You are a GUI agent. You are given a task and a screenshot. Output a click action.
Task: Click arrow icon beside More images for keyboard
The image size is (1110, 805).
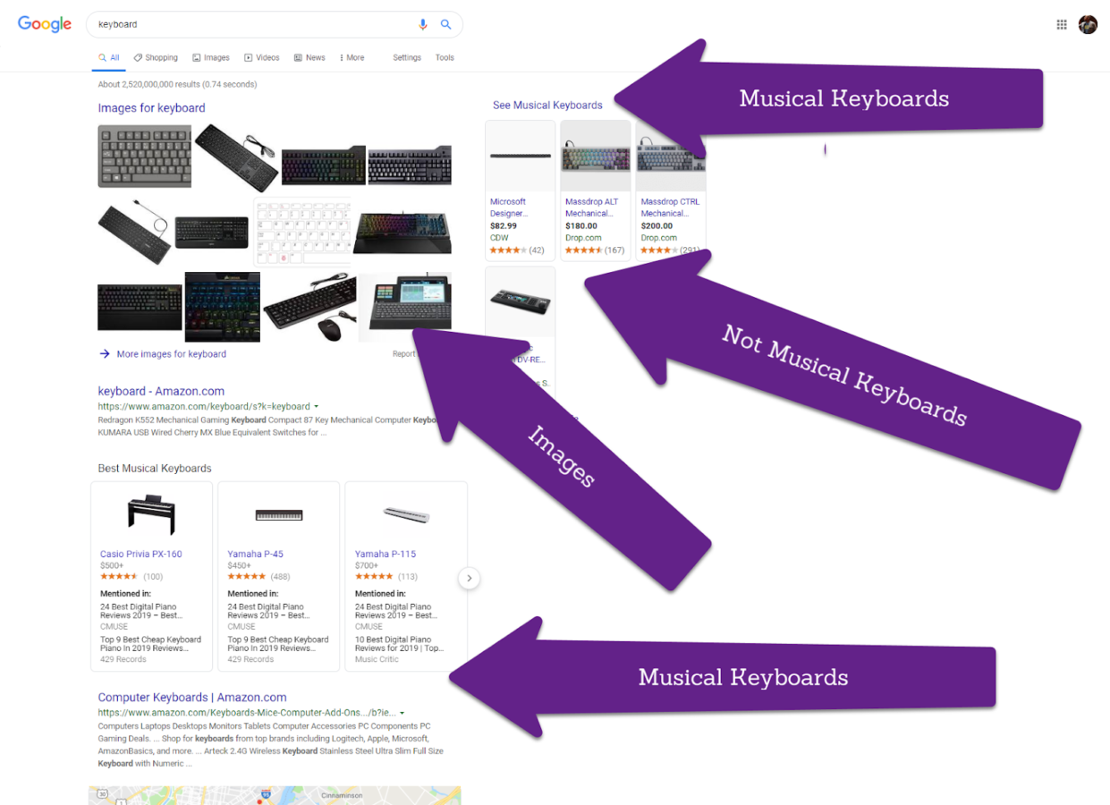tap(105, 354)
